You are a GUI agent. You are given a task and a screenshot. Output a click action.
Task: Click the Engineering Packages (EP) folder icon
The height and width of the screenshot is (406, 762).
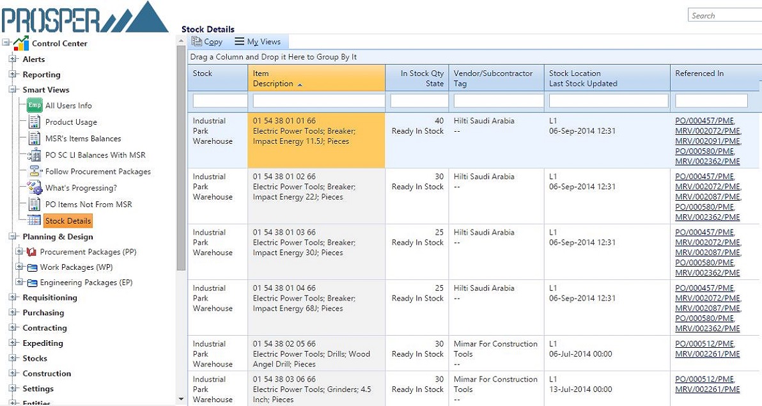point(32,283)
